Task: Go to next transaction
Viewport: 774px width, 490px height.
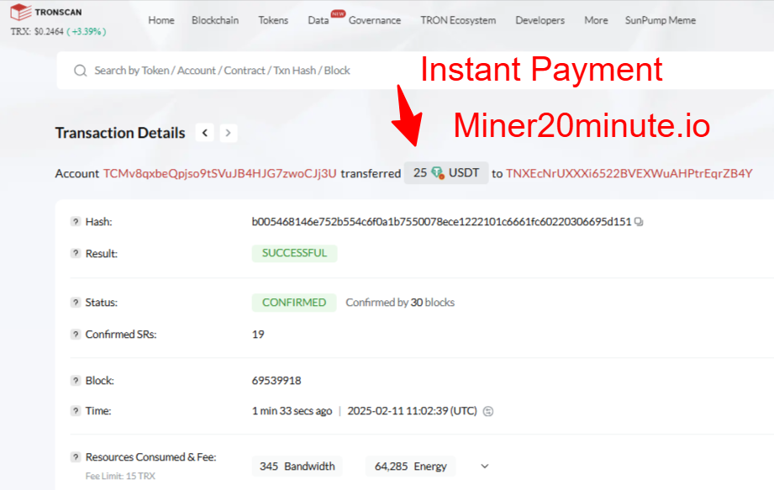Action: coord(228,133)
